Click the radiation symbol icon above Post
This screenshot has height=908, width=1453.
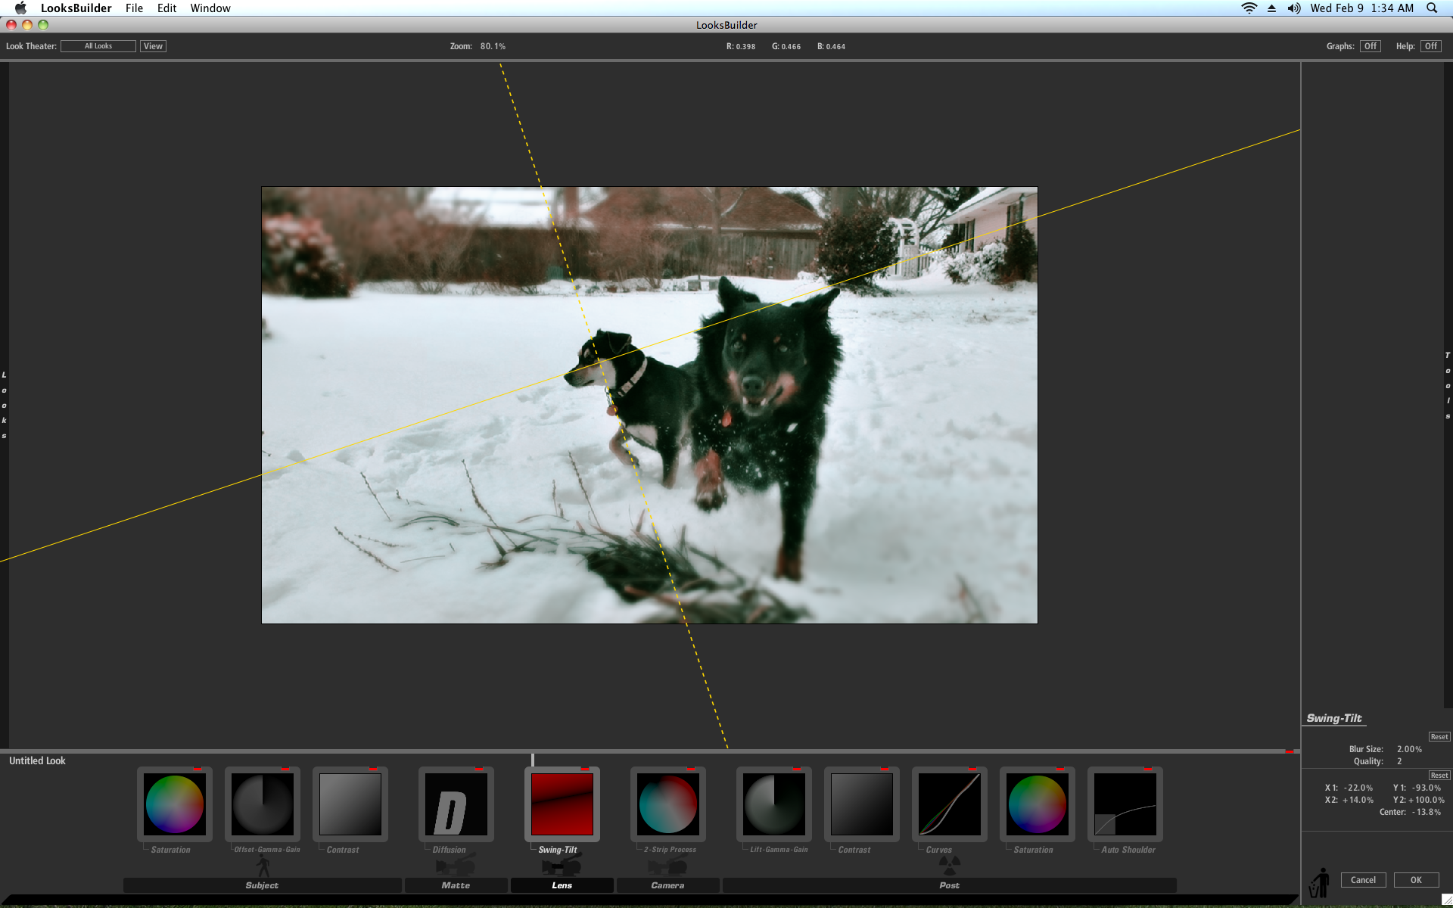tap(950, 865)
